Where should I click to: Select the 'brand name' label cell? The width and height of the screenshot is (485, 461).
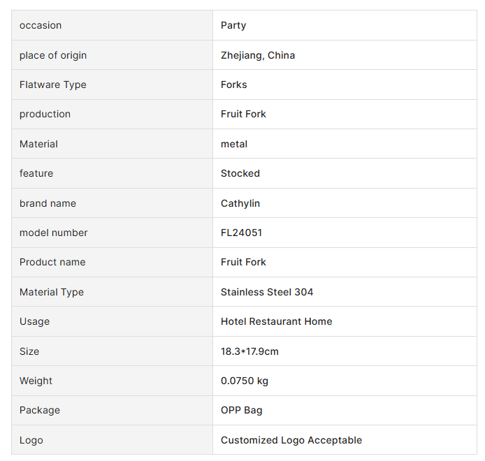click(x=48, y=203)
